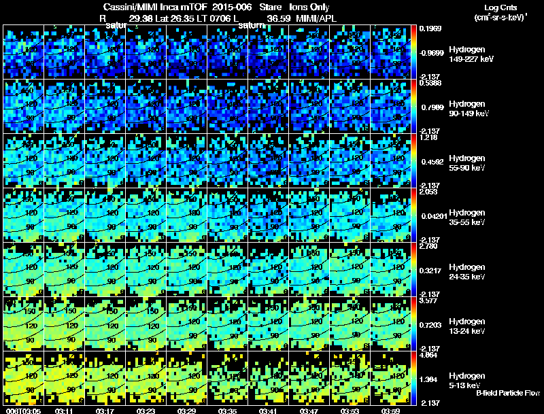Click the colorbar maximum value '4.864'
The width and height of the screenshot is (544, 414).
pyautogui.click(x=428, y=355)
